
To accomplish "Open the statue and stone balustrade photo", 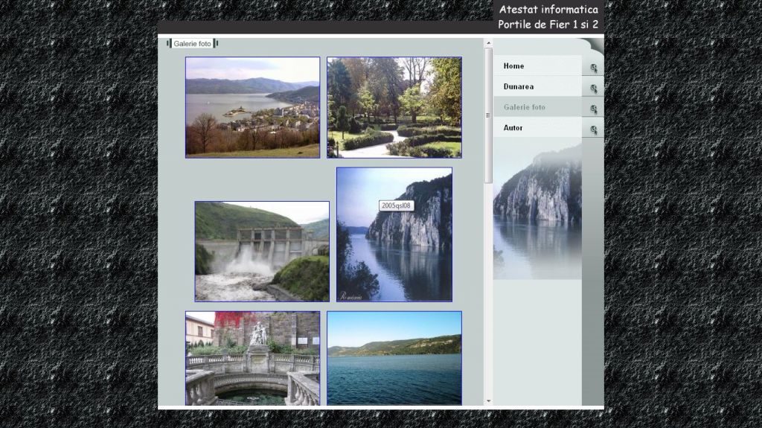I will pyautogui.click(x=252, y=358).
